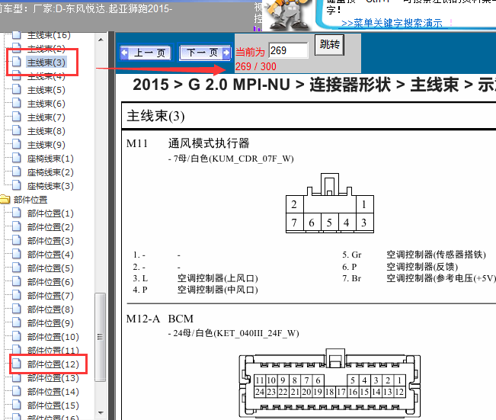
Task: Click document icon beside 部件位置(9)
Action: coord(17,322)
